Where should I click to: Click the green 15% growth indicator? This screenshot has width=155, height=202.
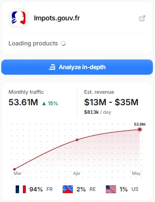pos(50,104)
